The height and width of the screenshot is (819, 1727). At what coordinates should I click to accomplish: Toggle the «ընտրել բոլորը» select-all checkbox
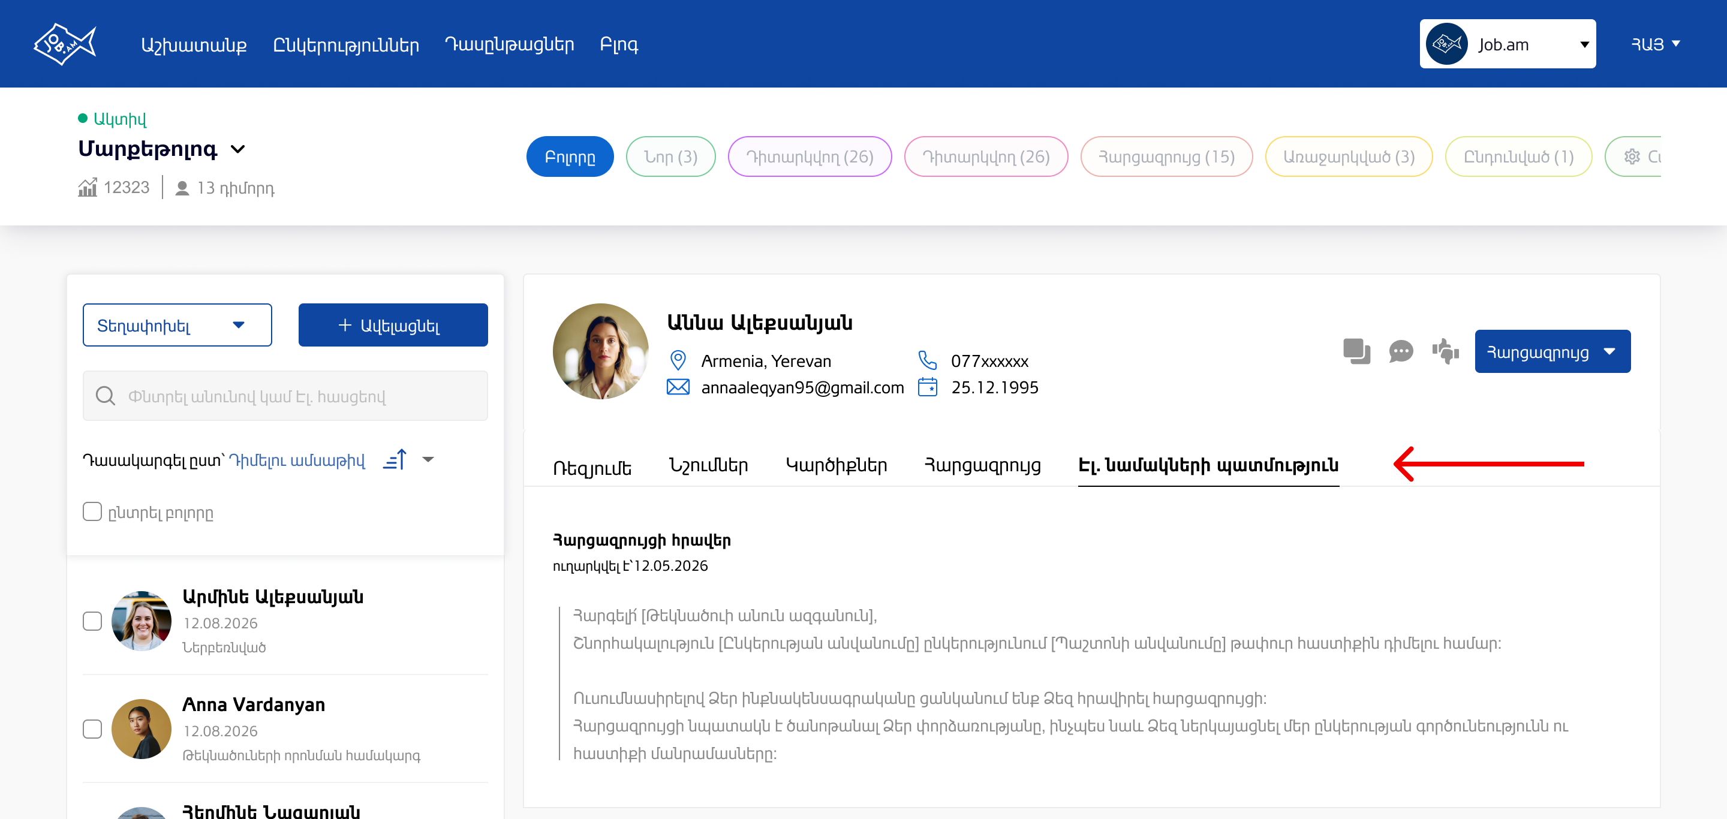coord(92,512)
